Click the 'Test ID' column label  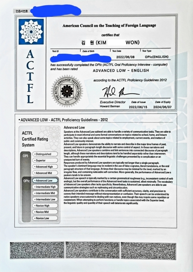tap(56, 51)
